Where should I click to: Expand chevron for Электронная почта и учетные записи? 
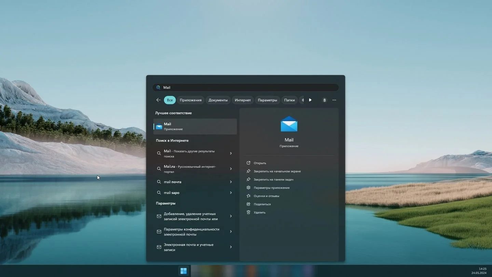pyautogui.click(x=231, y=247)
